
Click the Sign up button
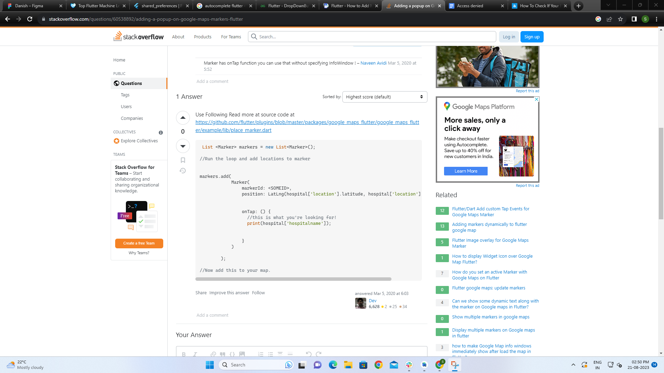click(x=532, y=37)
